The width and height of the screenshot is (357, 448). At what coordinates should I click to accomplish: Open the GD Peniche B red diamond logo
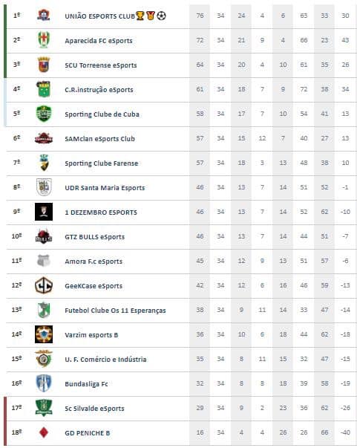pyautogui.click(x=44, y=432)
